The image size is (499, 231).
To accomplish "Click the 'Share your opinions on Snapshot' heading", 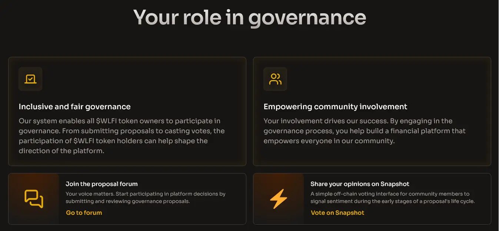I will (x=360, y=184).
